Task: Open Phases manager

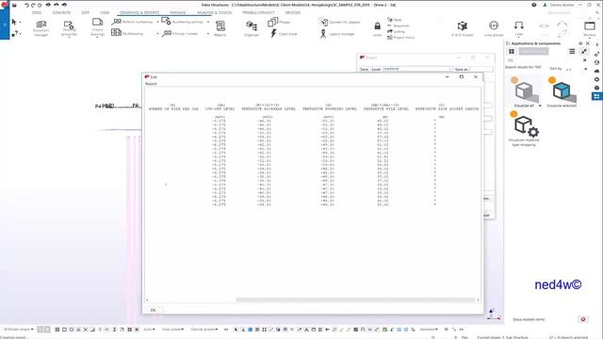Action: click(x=279, y=22)
